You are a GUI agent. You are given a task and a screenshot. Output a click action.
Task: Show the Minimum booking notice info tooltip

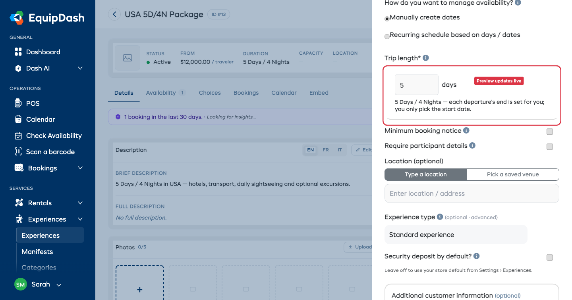point(466,130)
